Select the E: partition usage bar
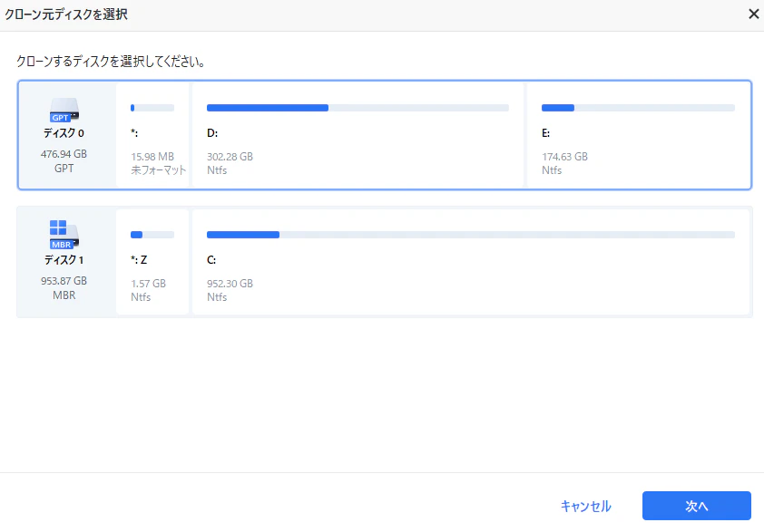Viewport: 764px width, 532px height. click(638, 108)
